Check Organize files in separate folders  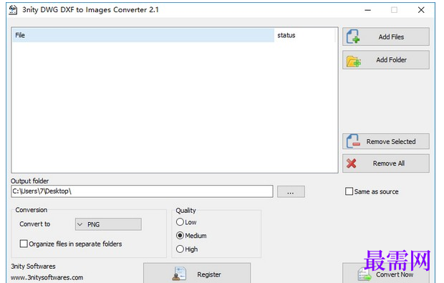[x=24, y=244]
